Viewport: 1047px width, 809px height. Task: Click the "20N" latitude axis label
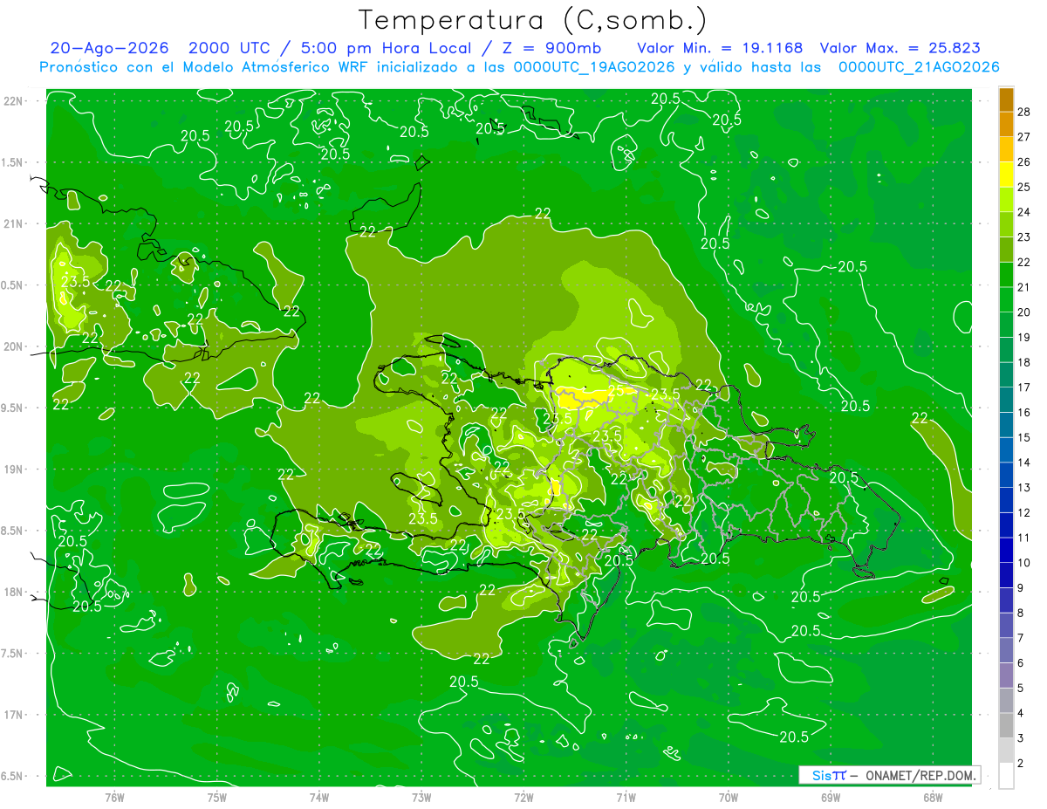14,347
